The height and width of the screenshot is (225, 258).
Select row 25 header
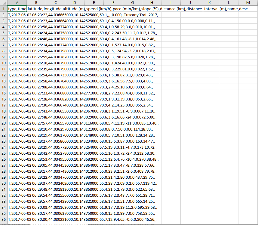(3, 153)
